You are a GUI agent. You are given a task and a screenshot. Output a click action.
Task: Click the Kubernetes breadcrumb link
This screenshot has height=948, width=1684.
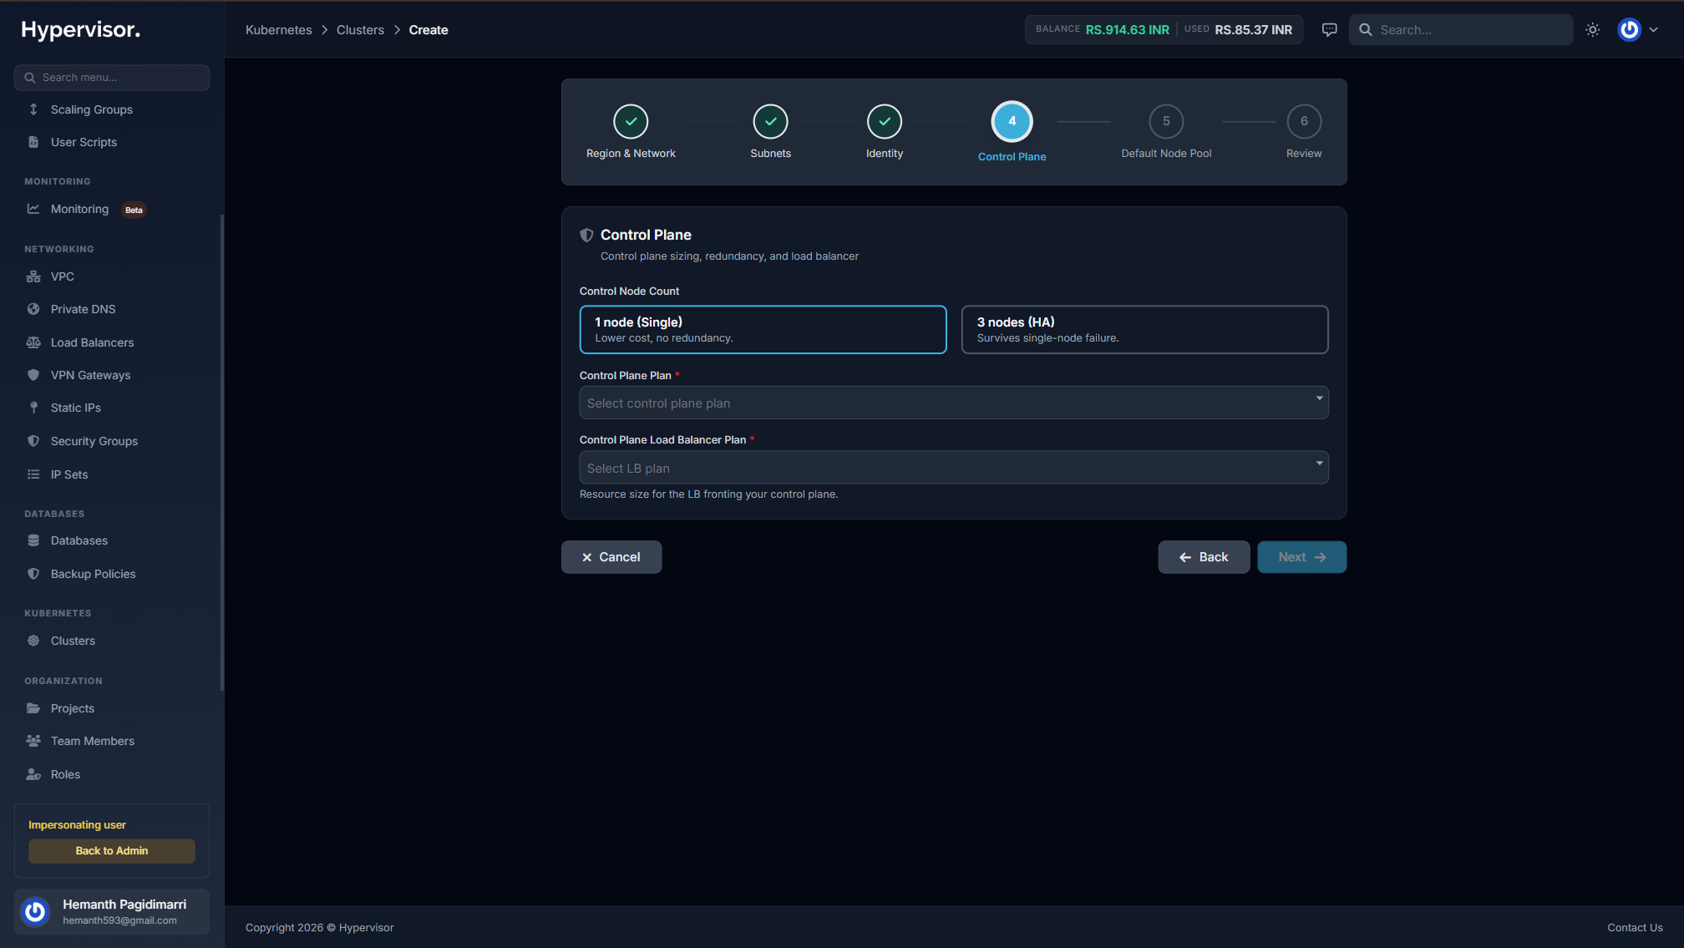click(278, 29)
